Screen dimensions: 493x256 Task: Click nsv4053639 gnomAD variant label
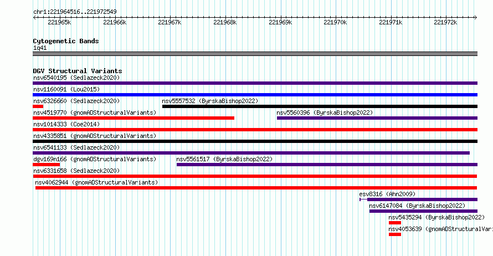point(440,229)
